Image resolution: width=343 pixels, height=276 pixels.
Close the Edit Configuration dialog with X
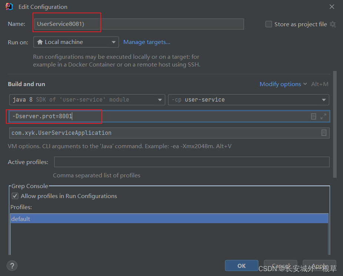tap(332, 7)
